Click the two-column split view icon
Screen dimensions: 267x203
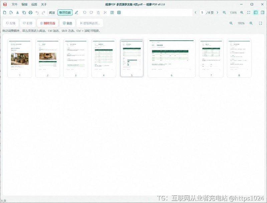[112, 12]
